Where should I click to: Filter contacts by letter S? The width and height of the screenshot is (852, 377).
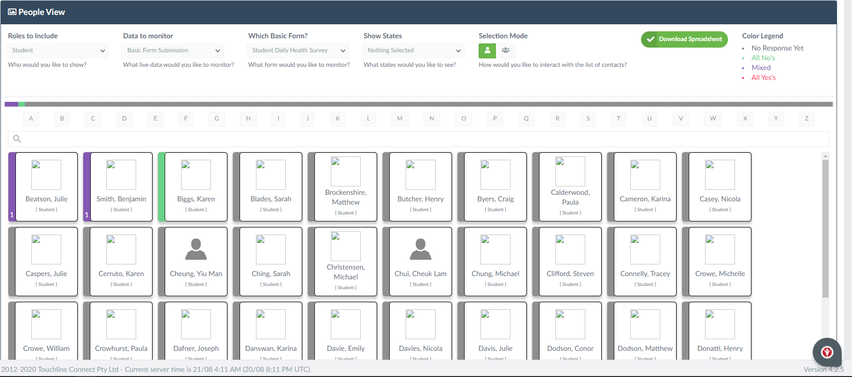pos(588,119)
